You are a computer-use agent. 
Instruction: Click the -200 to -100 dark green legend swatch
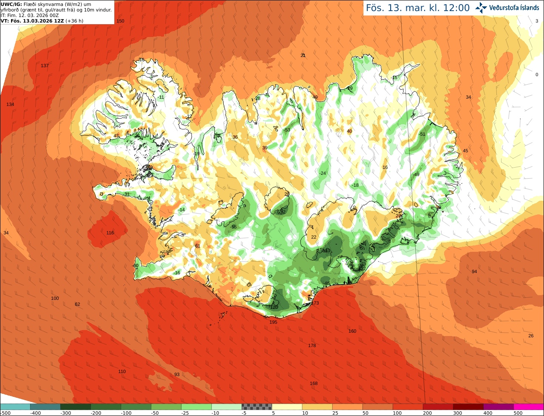point(105,406)
